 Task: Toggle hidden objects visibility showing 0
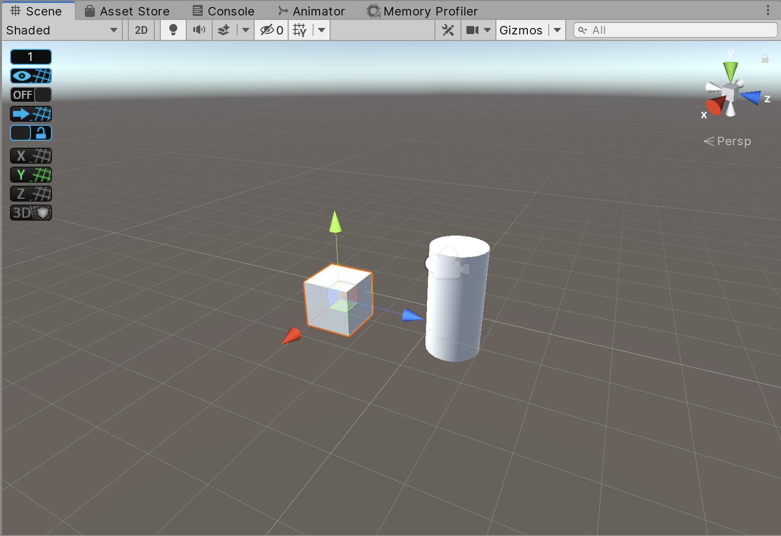coord(272,30)
